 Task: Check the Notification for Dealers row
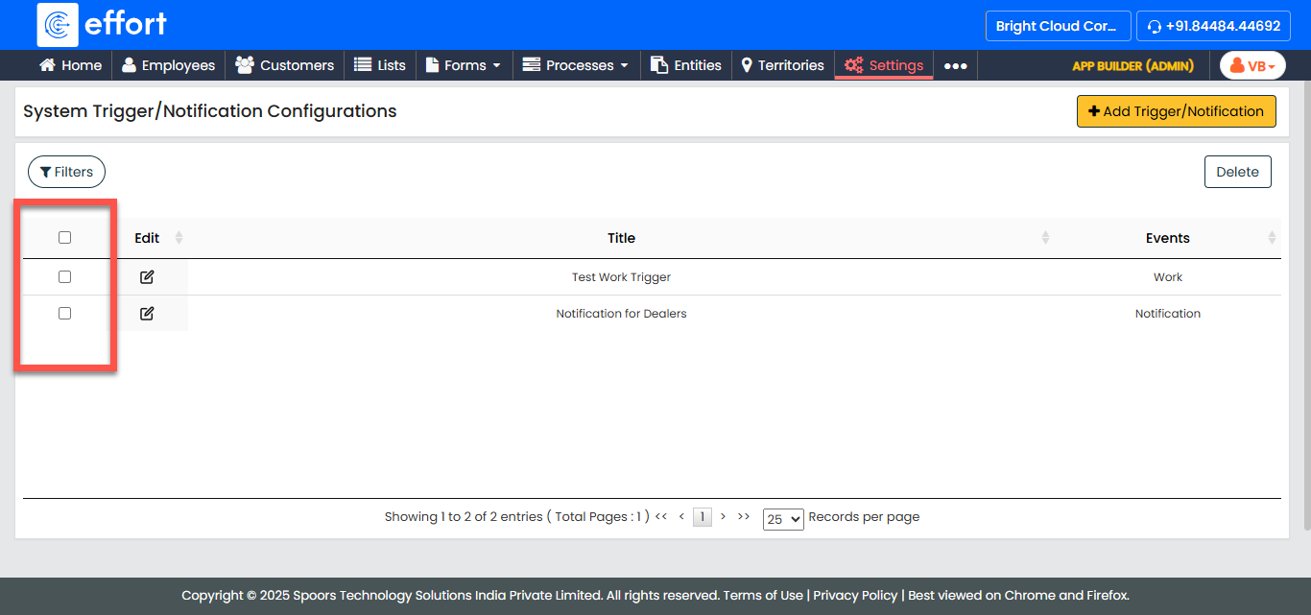(65, 314)
